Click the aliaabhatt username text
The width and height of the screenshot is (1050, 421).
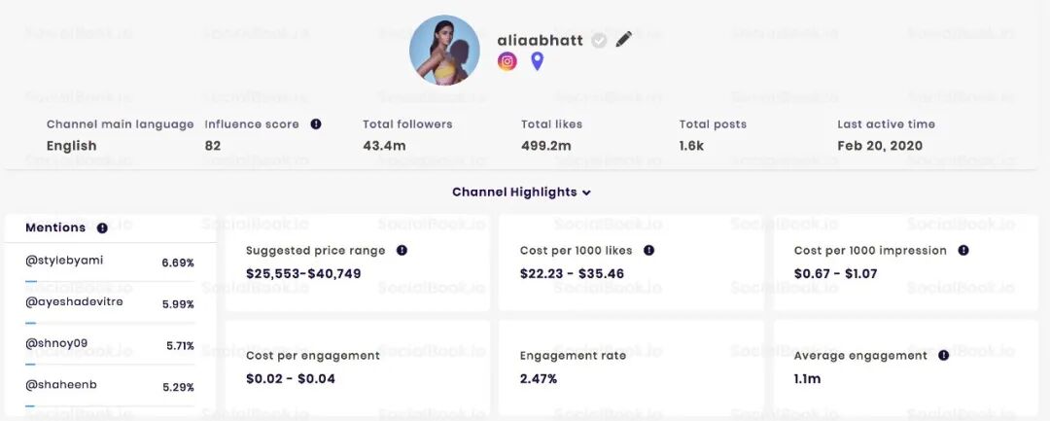pyautogui.click(x=541, y=40)
